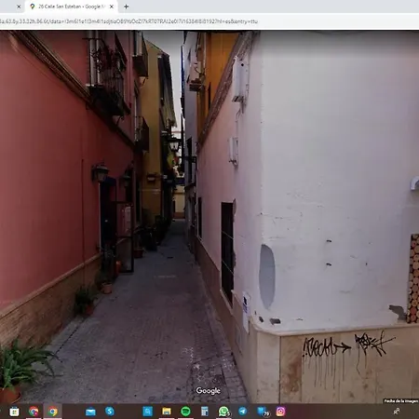Viewport: 419px width, 419px height.
Task: Switch to the active Chrome taskbar icon
Action: pyautogui.click(x=53, y=412)
